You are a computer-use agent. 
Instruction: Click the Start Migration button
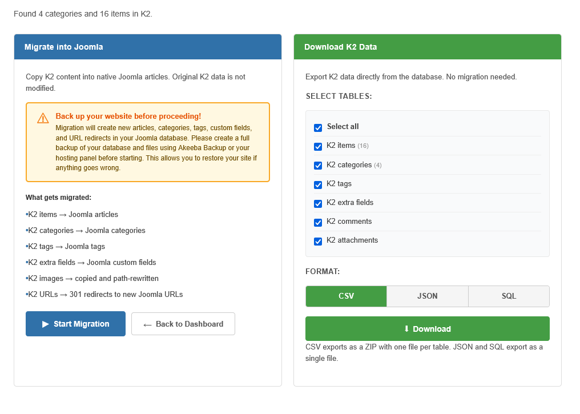[x=75, y=324]
